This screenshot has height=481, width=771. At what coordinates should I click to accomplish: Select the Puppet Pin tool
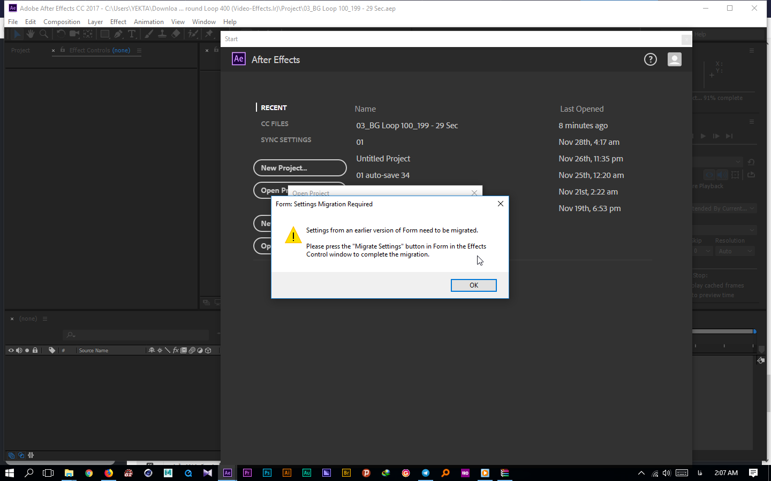tap(209, 34)
